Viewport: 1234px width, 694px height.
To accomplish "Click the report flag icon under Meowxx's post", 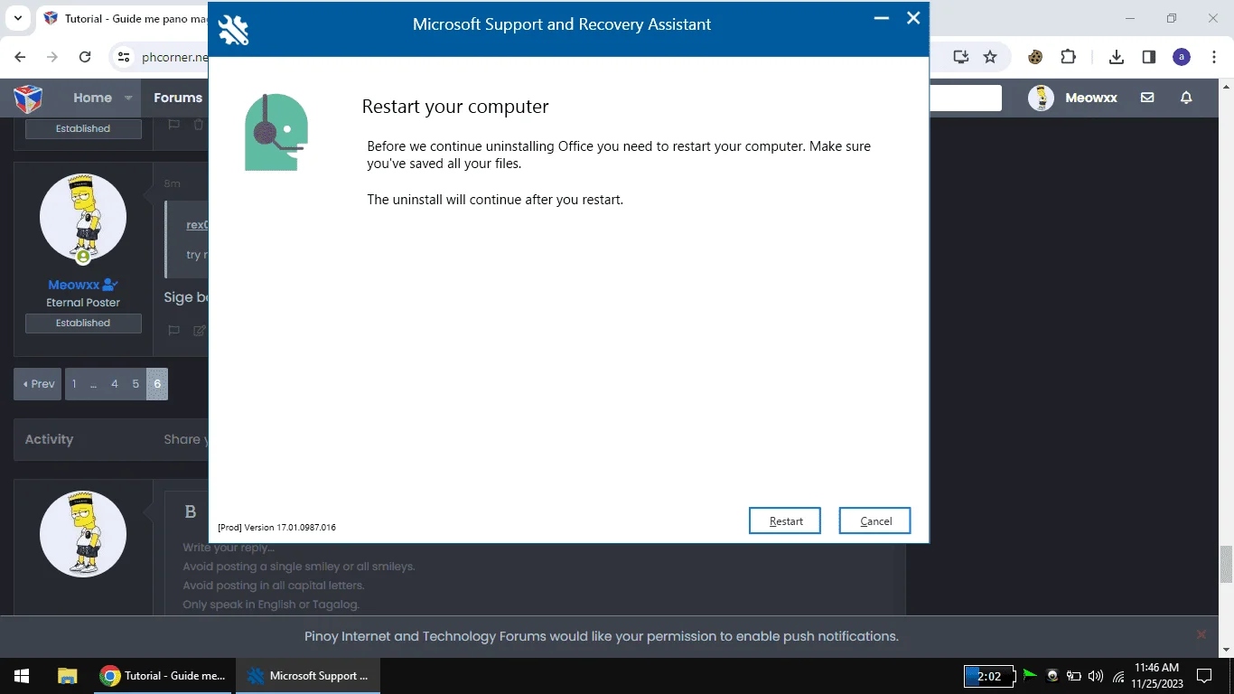I will (x=174, y=331).
